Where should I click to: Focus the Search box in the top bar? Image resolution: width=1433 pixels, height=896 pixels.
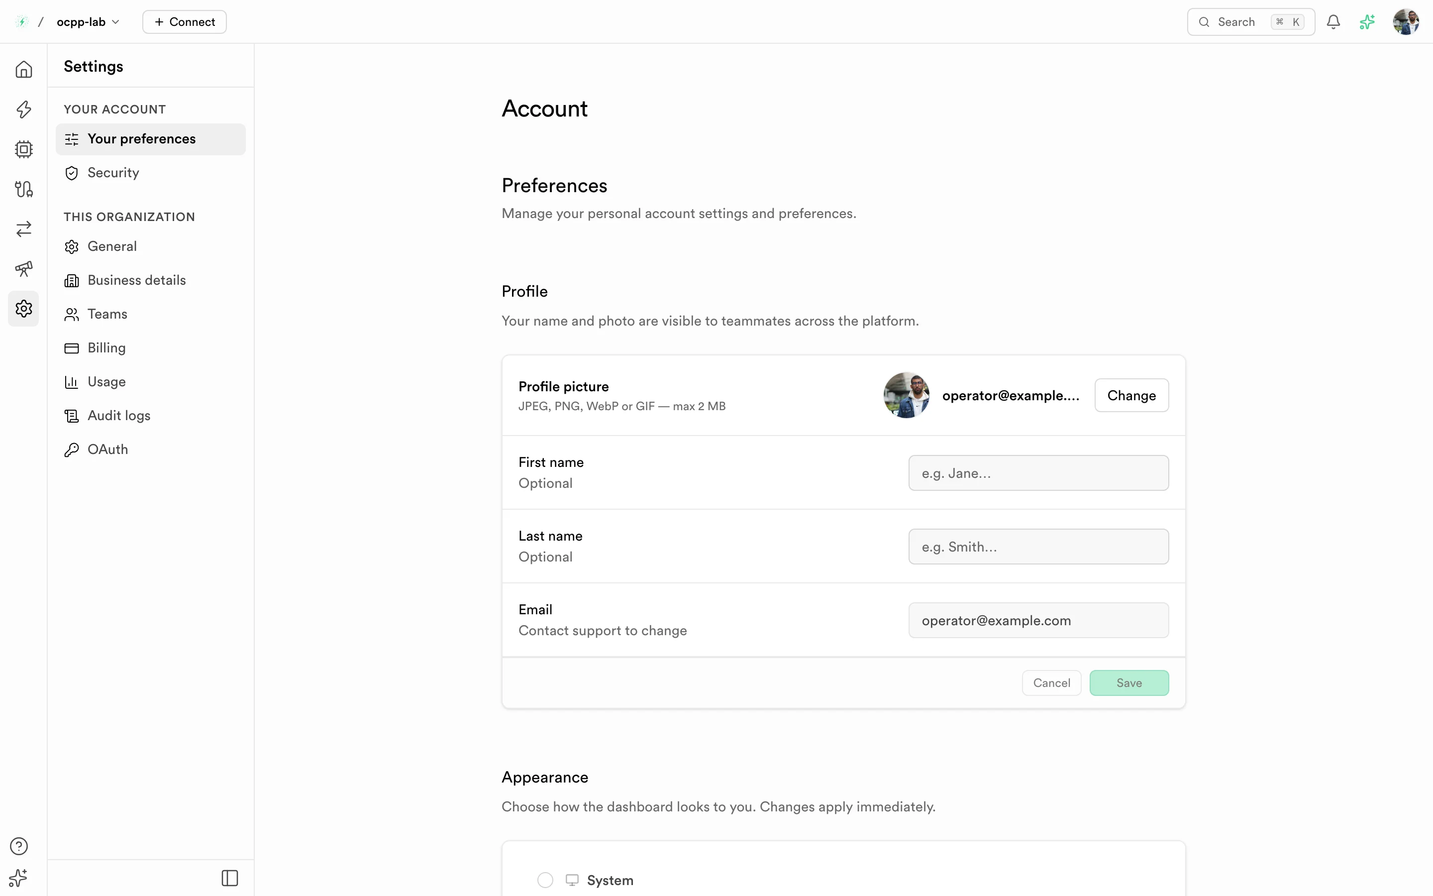1250,22
